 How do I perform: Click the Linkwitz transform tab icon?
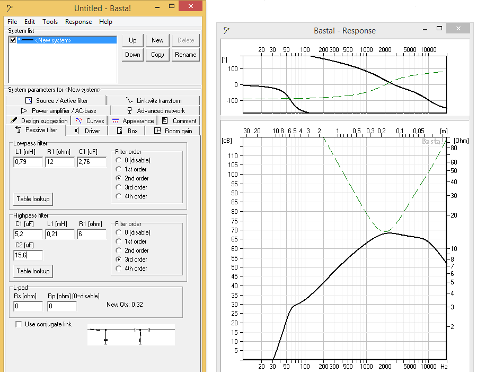[129, 100]
